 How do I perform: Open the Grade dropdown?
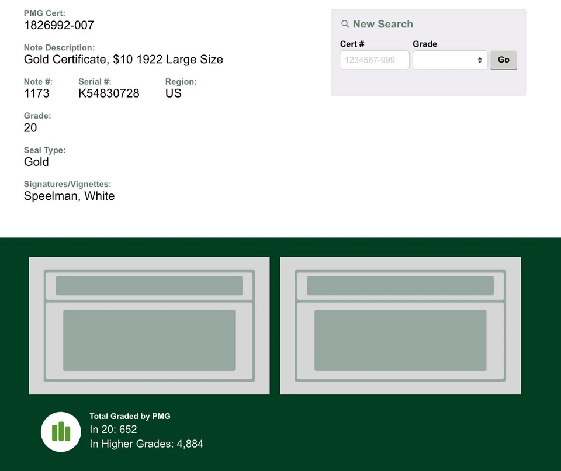tap(450, 60)
